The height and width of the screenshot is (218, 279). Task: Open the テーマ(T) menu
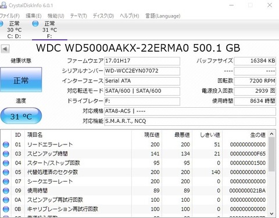78,16
